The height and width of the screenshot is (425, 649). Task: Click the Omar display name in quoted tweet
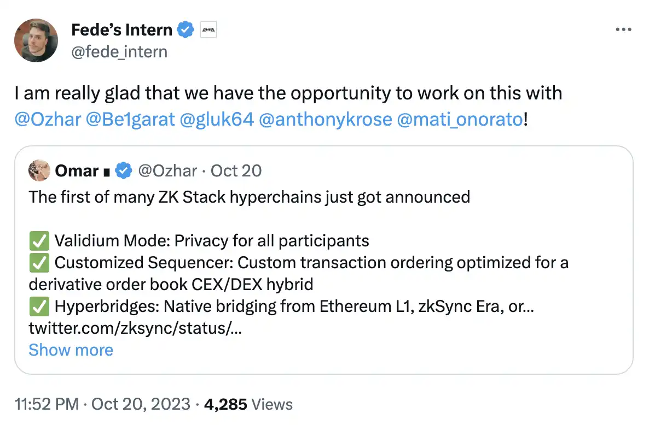tap(76, 171)
